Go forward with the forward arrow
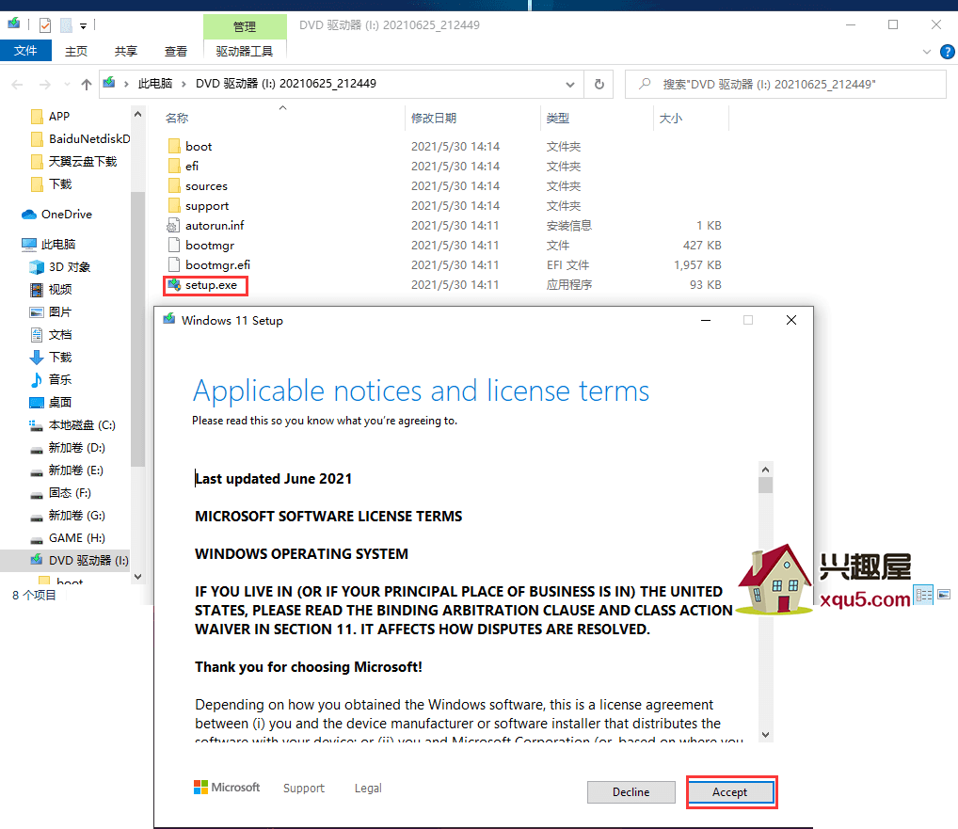This screenshot has width=958, height=829. (x=44, y=85)
